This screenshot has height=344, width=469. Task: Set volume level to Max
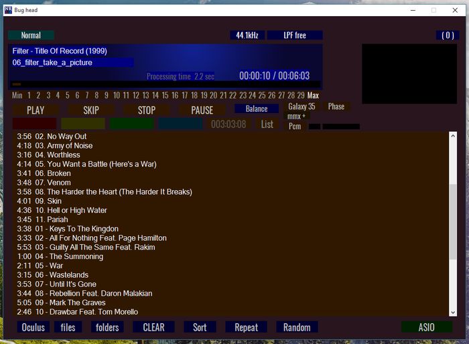pos(313,95)
